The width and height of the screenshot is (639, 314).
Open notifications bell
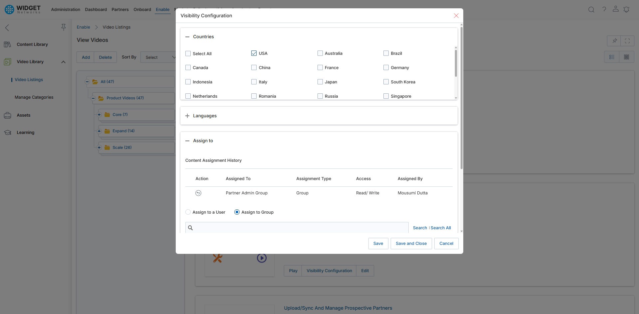pos(627,9)
